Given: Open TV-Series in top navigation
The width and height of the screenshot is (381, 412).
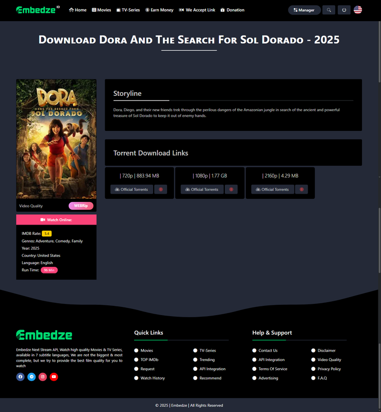Looking at the screenshot, I should pos(128,10).
